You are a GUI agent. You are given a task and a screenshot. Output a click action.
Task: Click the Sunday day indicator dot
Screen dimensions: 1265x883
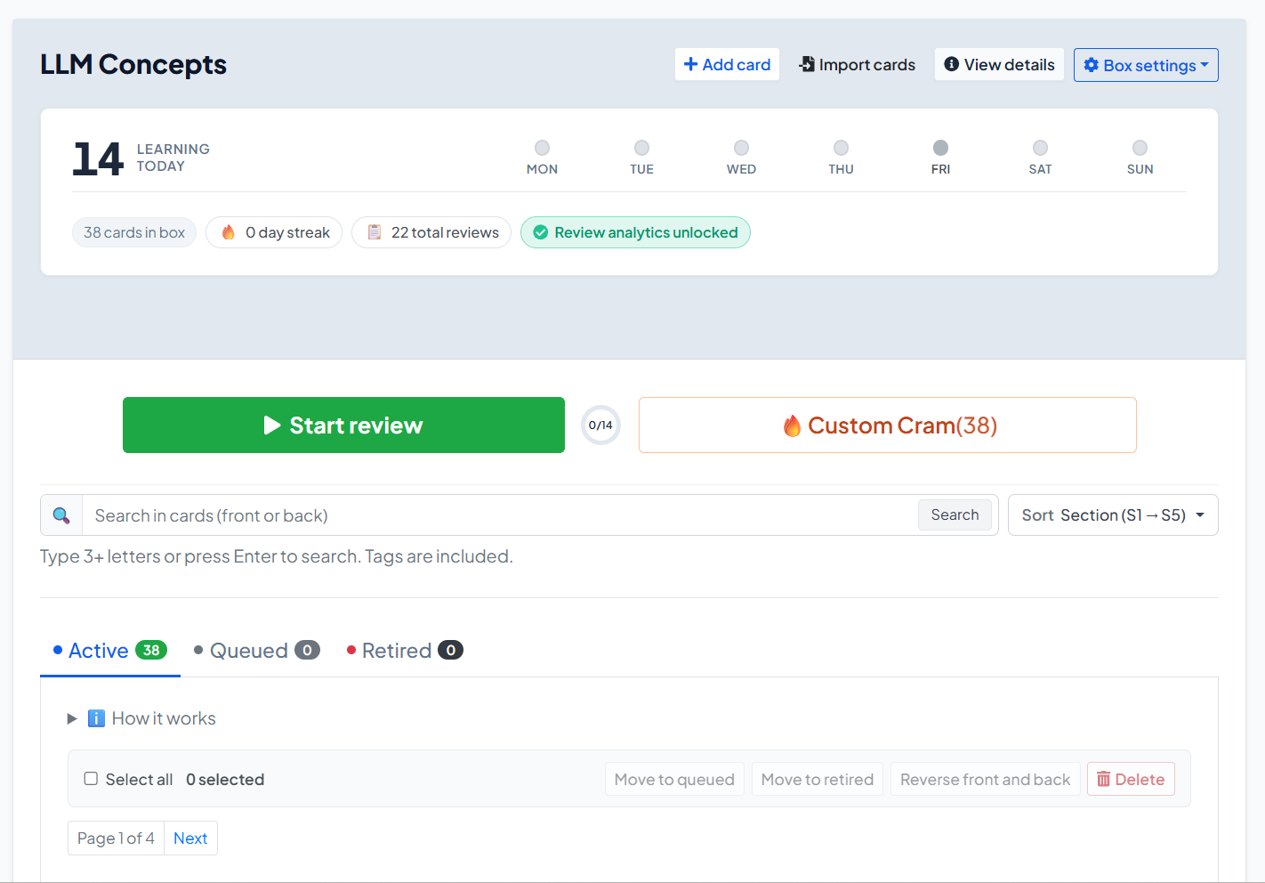click(1140, 148)
